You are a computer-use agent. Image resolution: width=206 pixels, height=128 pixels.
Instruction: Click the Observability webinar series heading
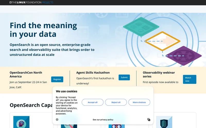click(159, 74)
